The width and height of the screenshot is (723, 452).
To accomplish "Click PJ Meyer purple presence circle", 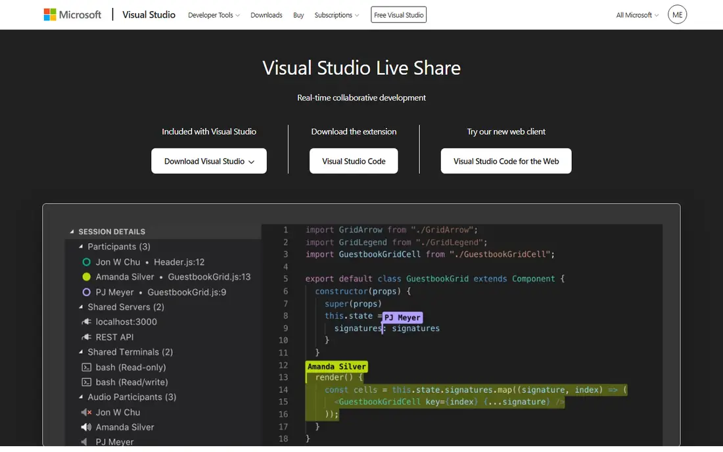I will point(86,292).
